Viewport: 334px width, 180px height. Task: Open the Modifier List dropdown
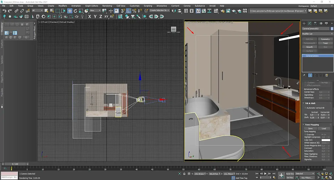click(317, 34)
